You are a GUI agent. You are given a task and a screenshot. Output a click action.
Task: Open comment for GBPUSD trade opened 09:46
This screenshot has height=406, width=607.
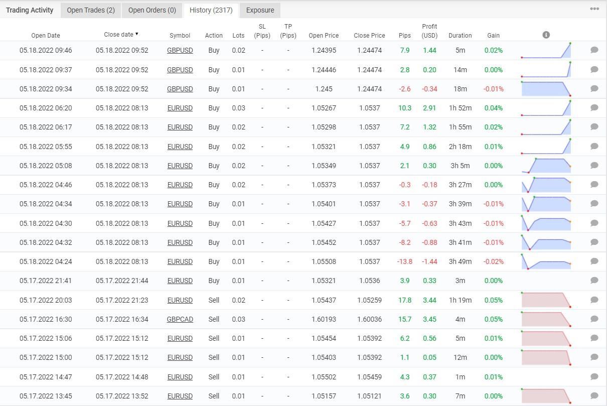coord(594,50)
